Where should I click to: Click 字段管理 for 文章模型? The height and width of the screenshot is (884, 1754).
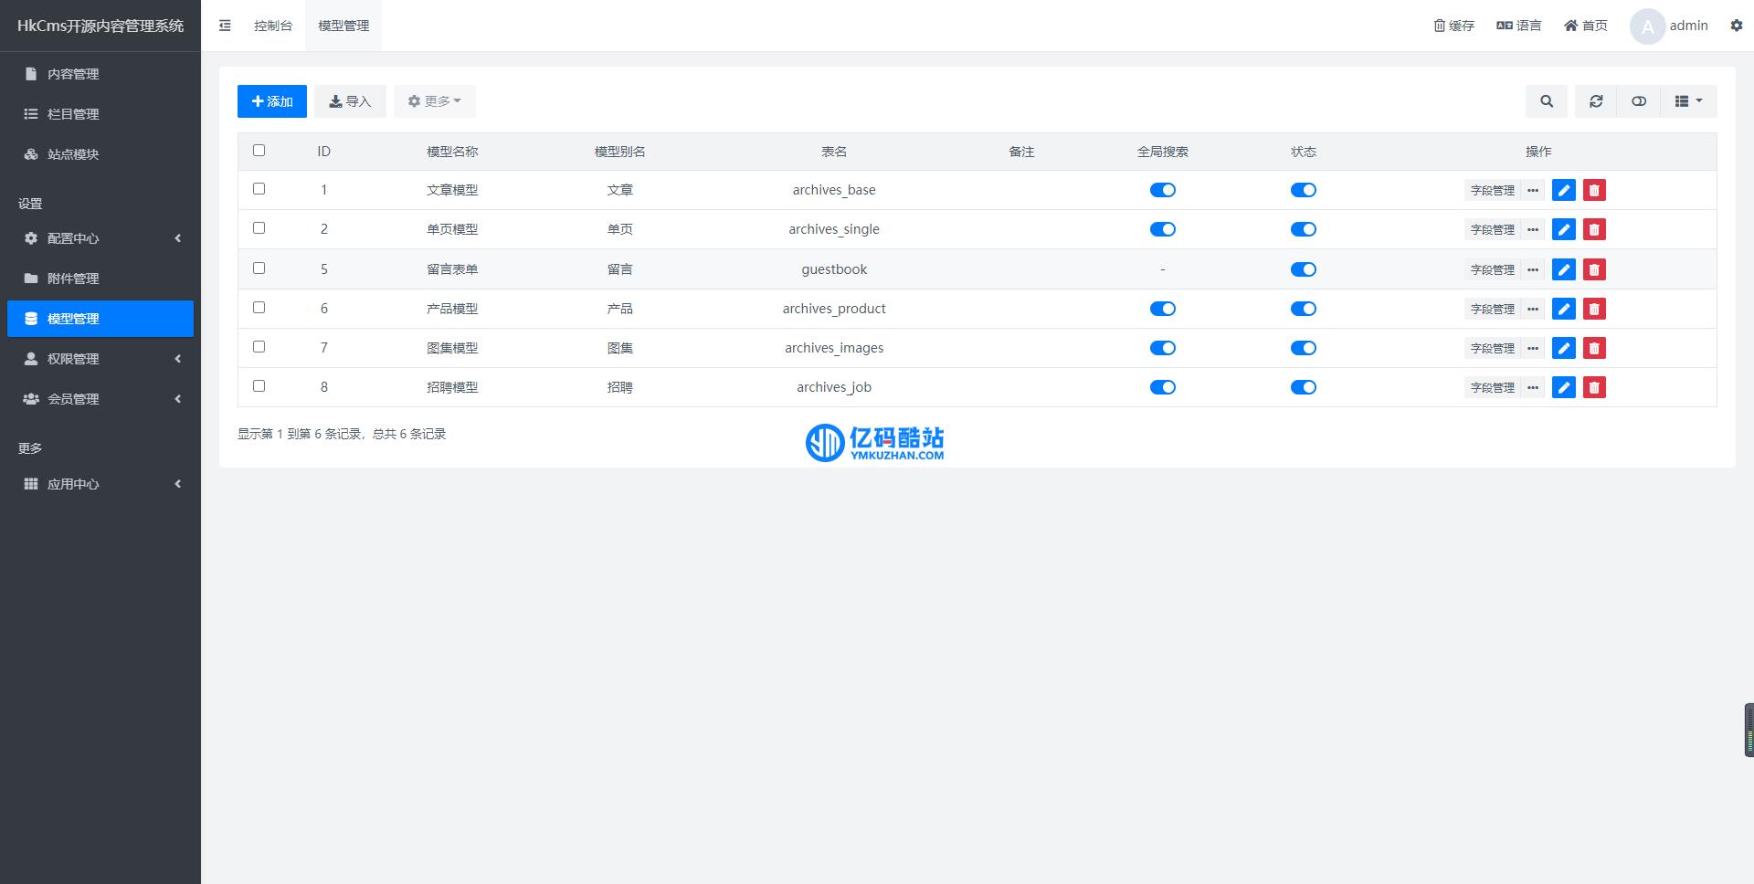point(1492,190)
